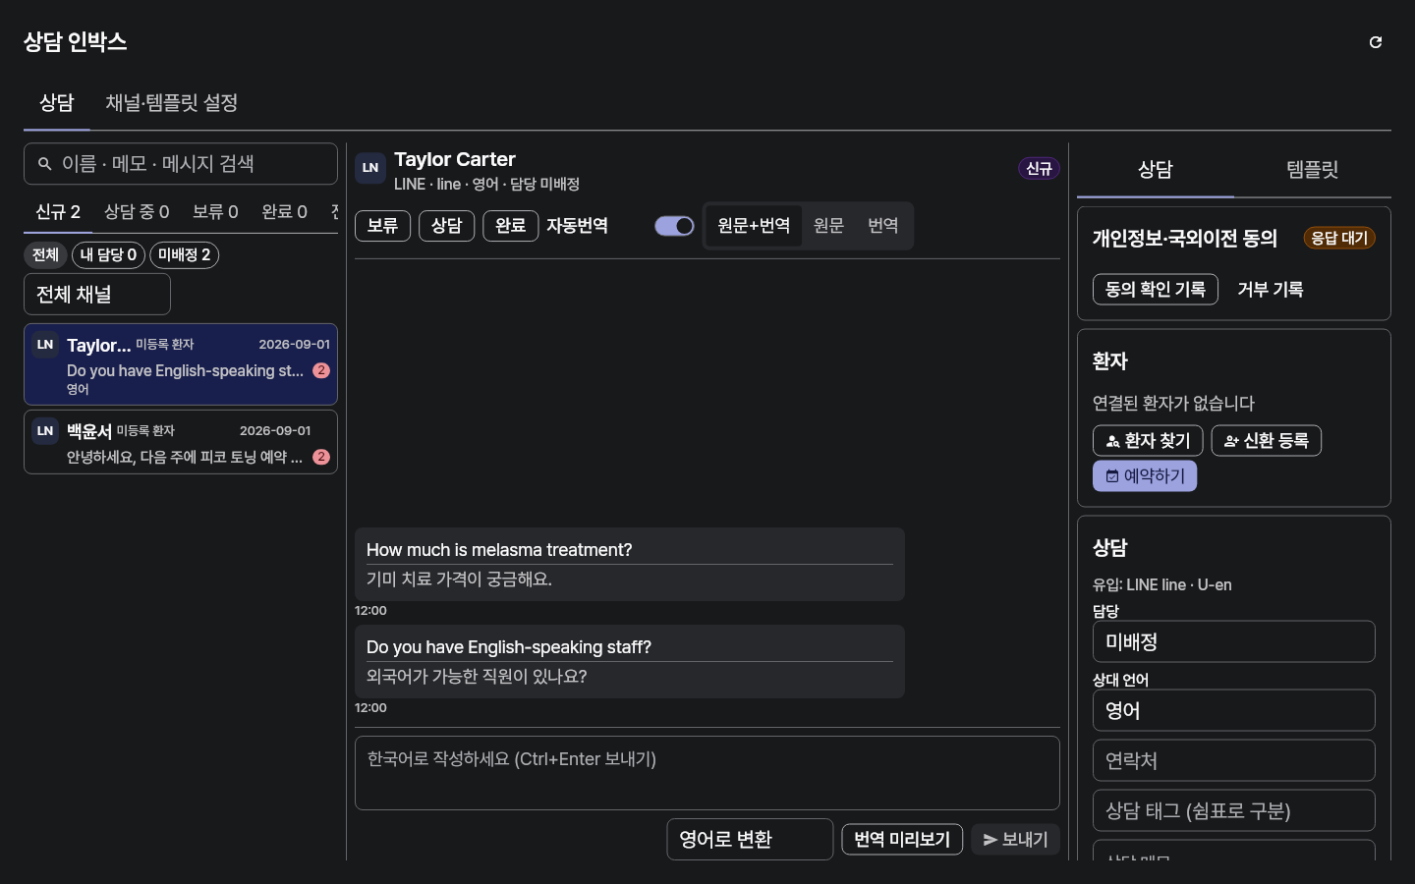Switch to 템플릿 side panel tab

1313,170
